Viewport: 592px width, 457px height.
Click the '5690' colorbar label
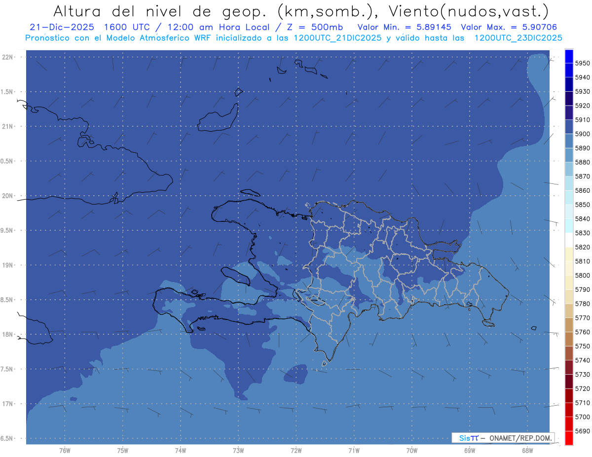(x=582, y=431)
